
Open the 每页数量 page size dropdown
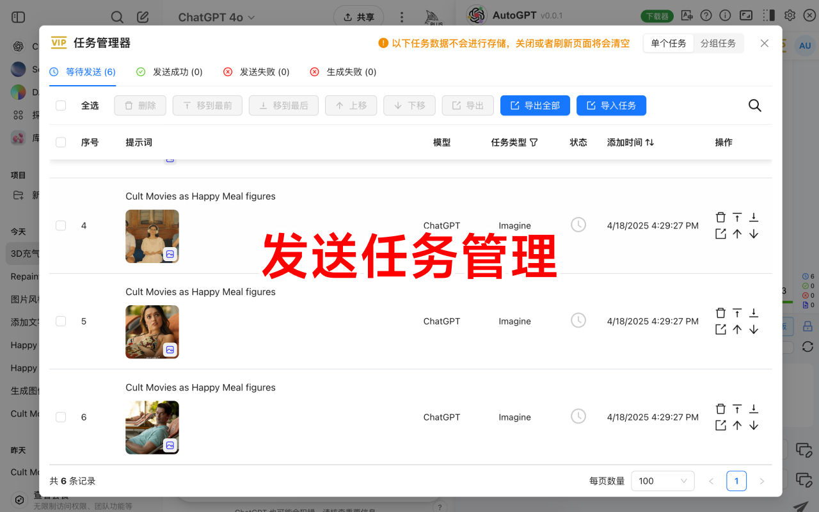coord(663,481)
